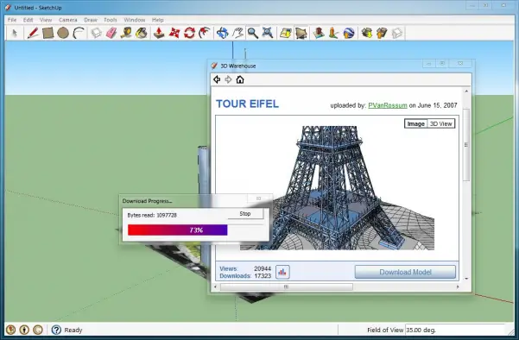Open PVanRossum uploader profile link
519x340 pixels.
388,105
